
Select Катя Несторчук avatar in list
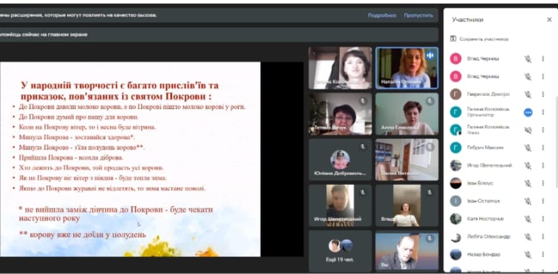pyautogui.click(x=456, y=218)
